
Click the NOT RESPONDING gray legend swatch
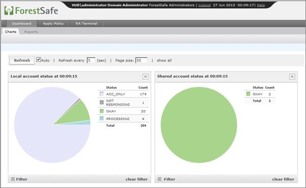[x=102, y=102]
